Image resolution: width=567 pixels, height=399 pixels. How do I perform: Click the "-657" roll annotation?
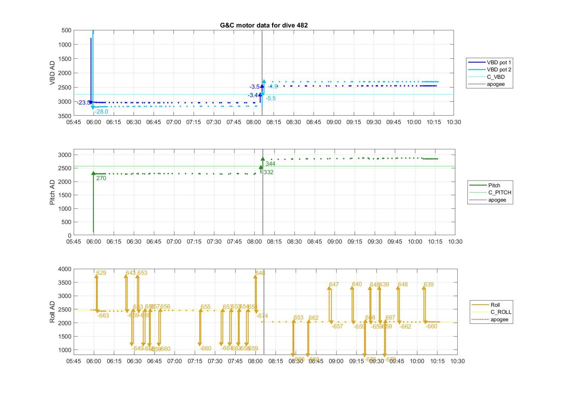[x=337, y=327]
